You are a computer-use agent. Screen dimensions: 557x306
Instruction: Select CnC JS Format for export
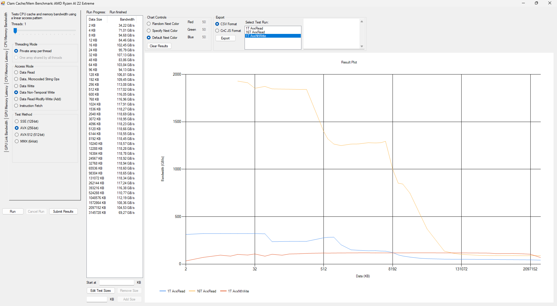pos(217,31)
